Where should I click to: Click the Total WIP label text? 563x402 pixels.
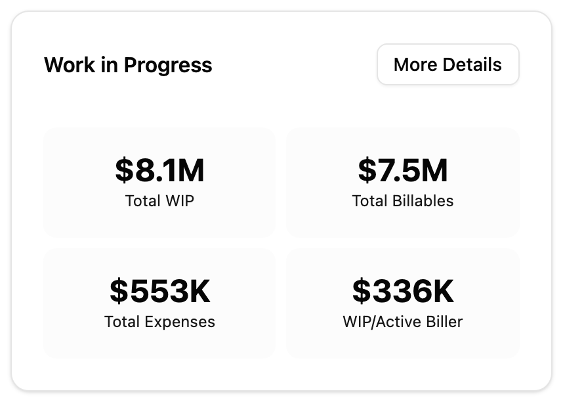(159, 201)
